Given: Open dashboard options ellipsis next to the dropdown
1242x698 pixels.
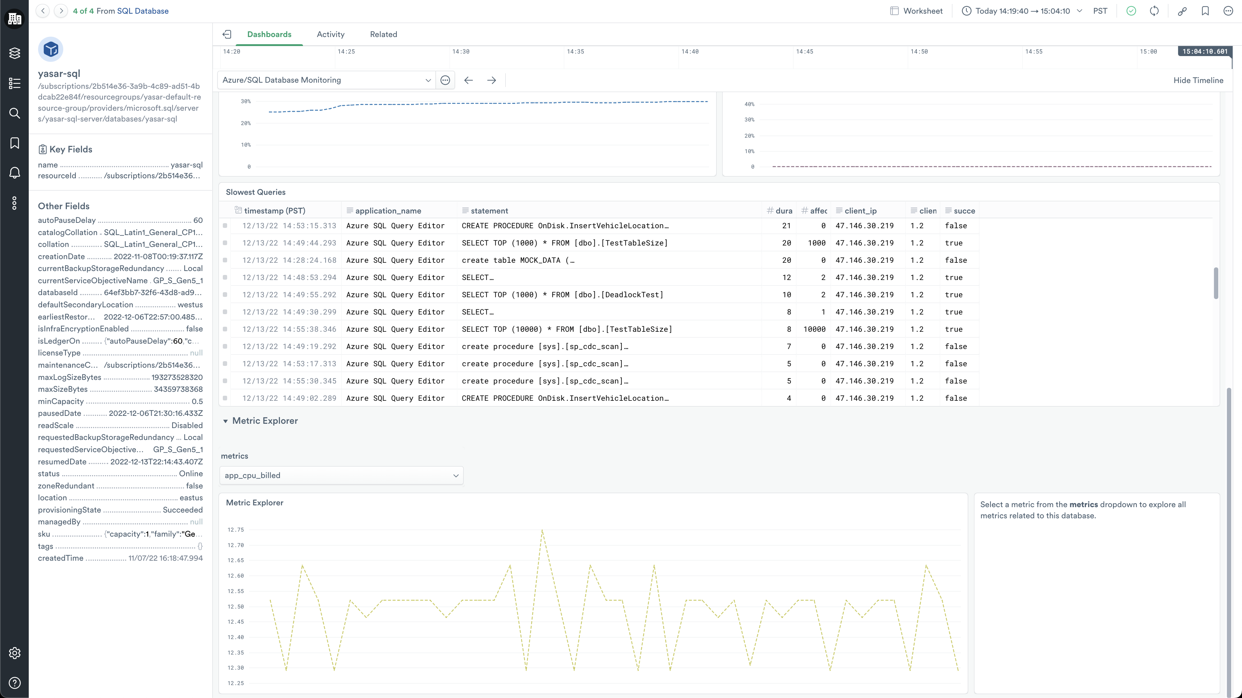Looking at the screenshot, I should (x=445, y=80).
